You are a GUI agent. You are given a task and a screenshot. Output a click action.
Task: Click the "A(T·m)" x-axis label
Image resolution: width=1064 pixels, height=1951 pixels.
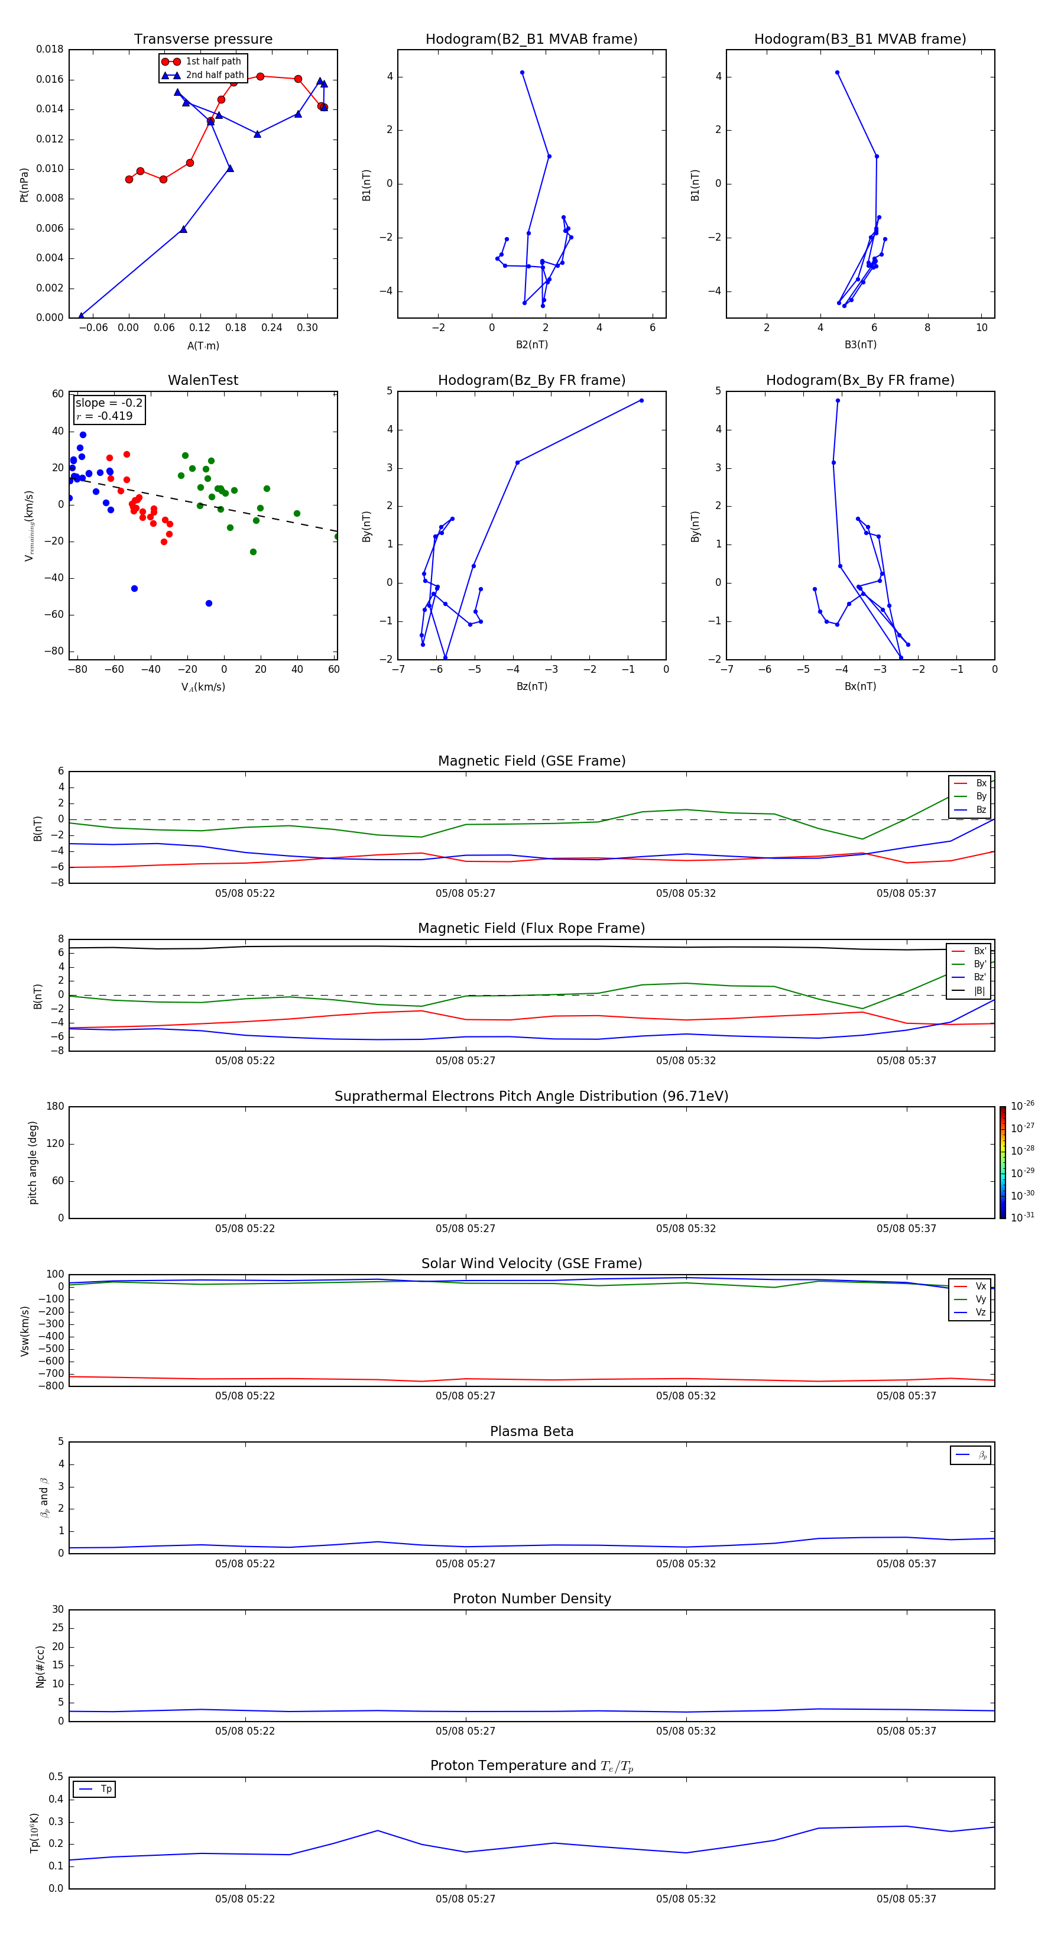203,345
